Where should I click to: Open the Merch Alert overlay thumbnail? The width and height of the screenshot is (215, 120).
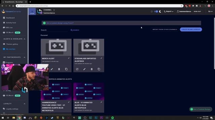click(x=56, y=47)
